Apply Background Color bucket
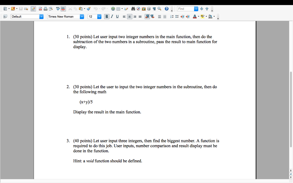This screenshot has width=293, height=183. click(x=210, y=17)
